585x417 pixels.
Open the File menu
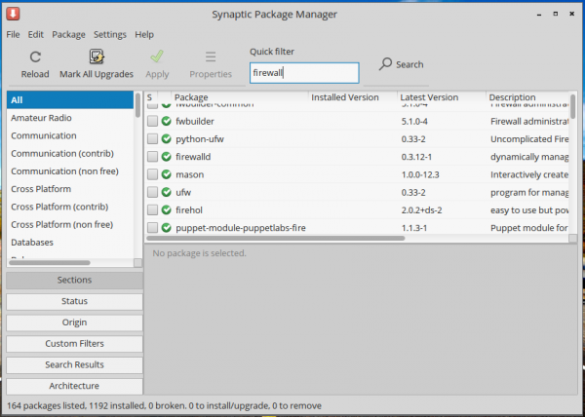coord(13,35)
